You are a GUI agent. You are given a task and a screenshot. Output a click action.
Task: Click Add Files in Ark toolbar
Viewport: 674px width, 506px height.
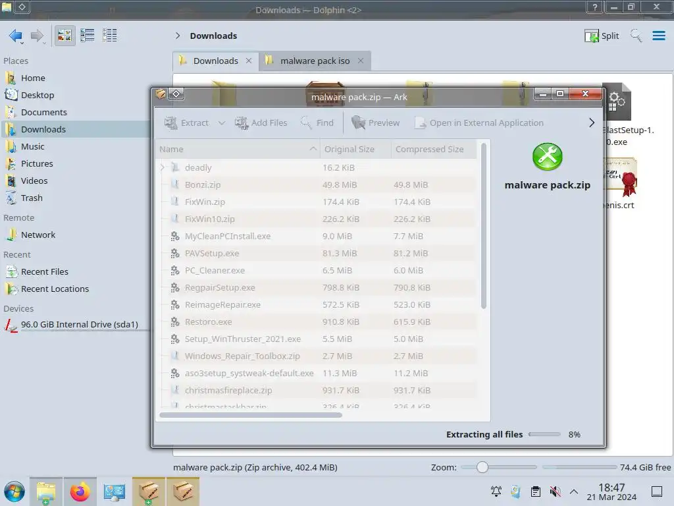[x=261, y=123]
